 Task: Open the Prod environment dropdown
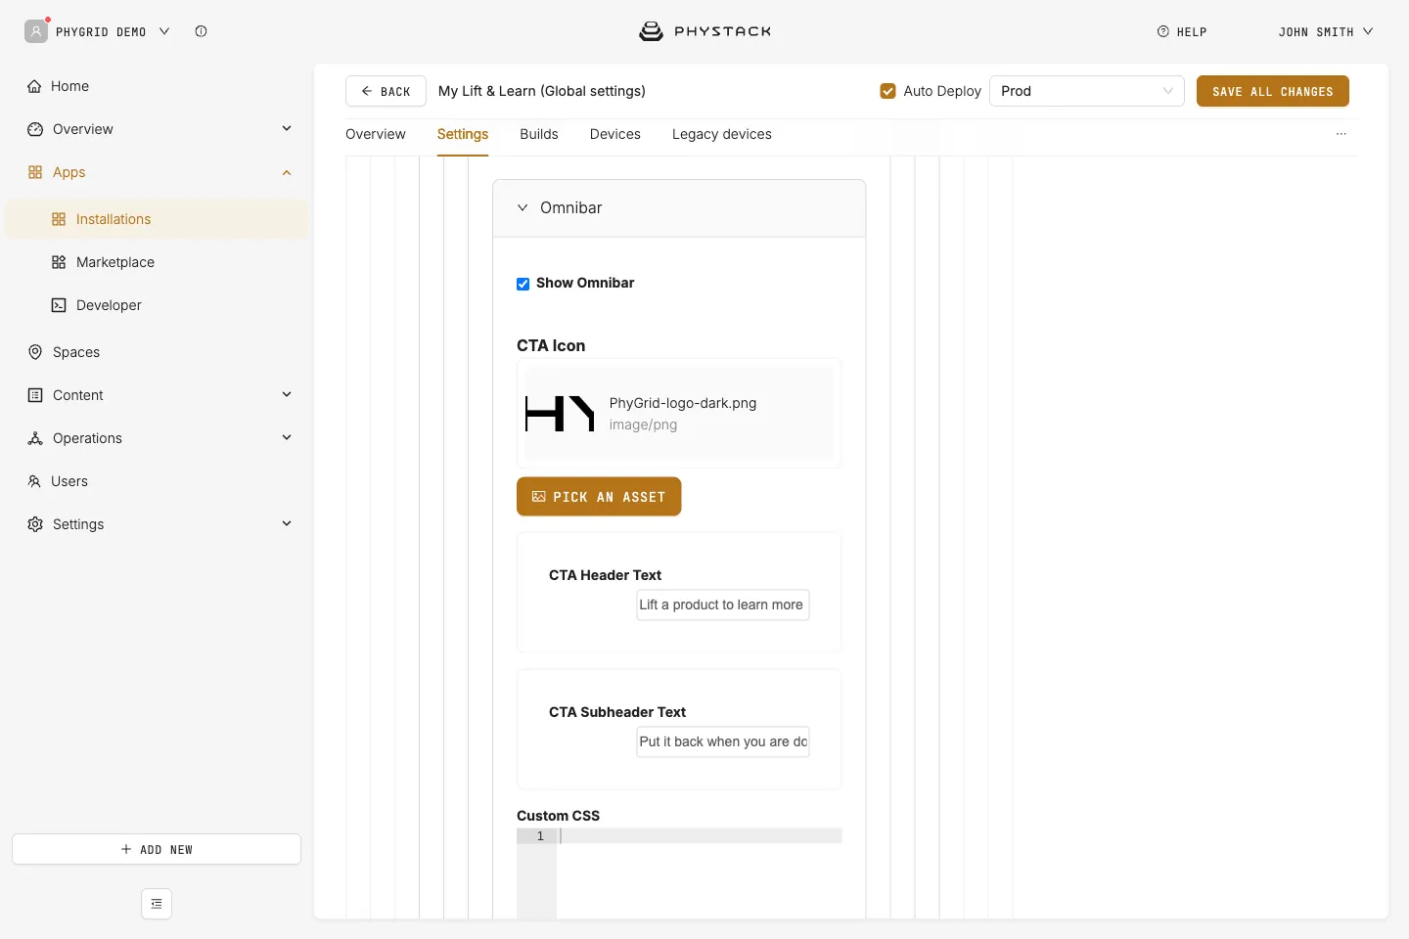click(1087, 91)
